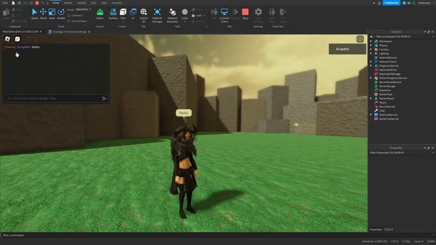Click the Hello chat bubble above avatar
The image size is (436, 245).
[183, 113]
